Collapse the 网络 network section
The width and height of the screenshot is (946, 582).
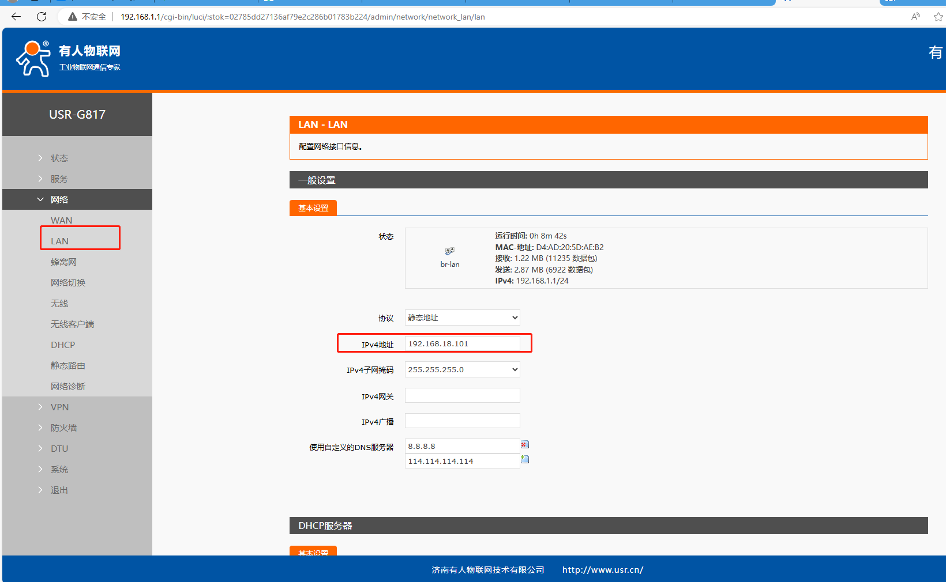pos(59,199)
